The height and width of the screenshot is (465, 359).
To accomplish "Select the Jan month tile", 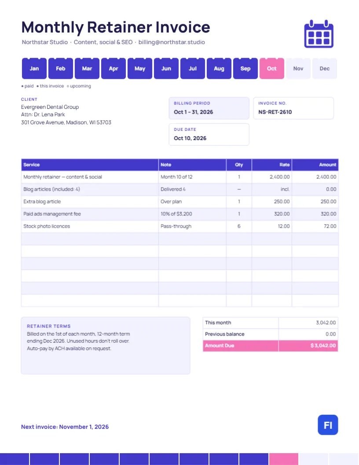I will point(34,69).
